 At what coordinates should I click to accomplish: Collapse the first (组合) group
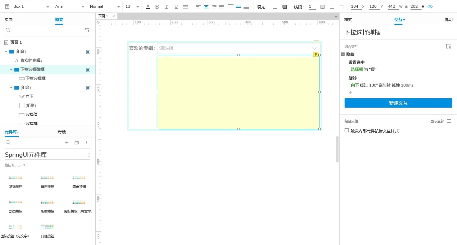[x=6, y=52]
